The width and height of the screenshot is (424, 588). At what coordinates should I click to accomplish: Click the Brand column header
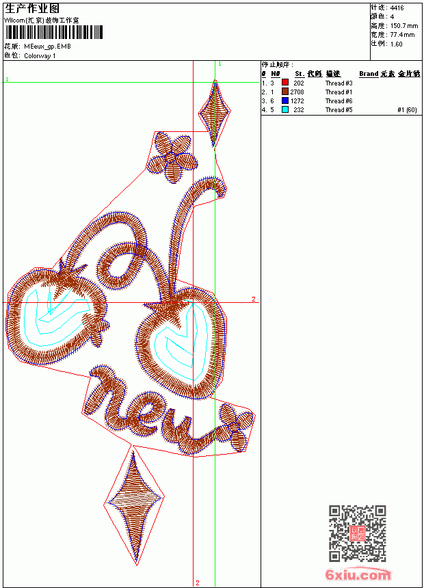point(369,74)
